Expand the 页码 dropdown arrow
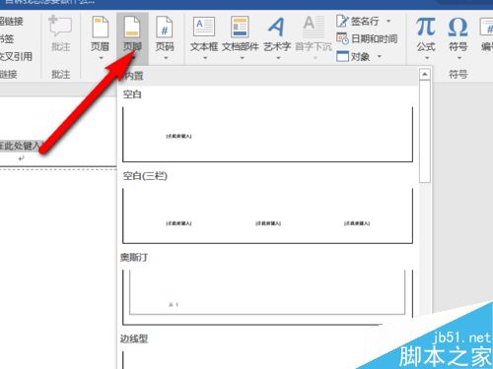493x369 pixels. click(166, 58)
